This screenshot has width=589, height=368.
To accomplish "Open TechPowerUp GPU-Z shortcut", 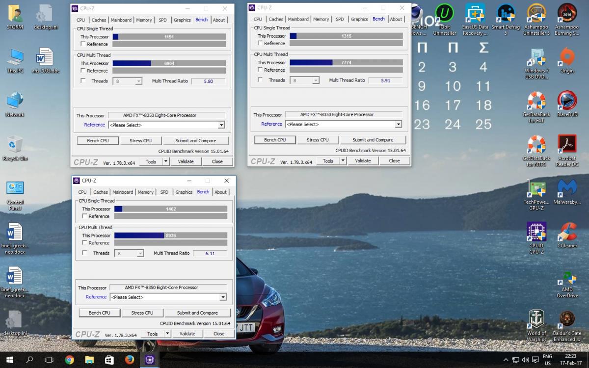I will 536,195.
